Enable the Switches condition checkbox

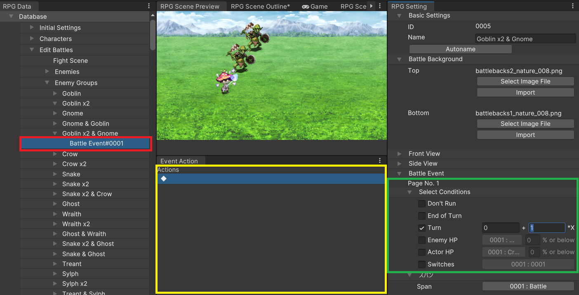[x=421, y=264]
